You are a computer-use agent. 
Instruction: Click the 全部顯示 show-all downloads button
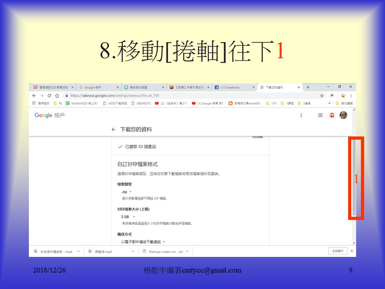(x=338, y=251)
